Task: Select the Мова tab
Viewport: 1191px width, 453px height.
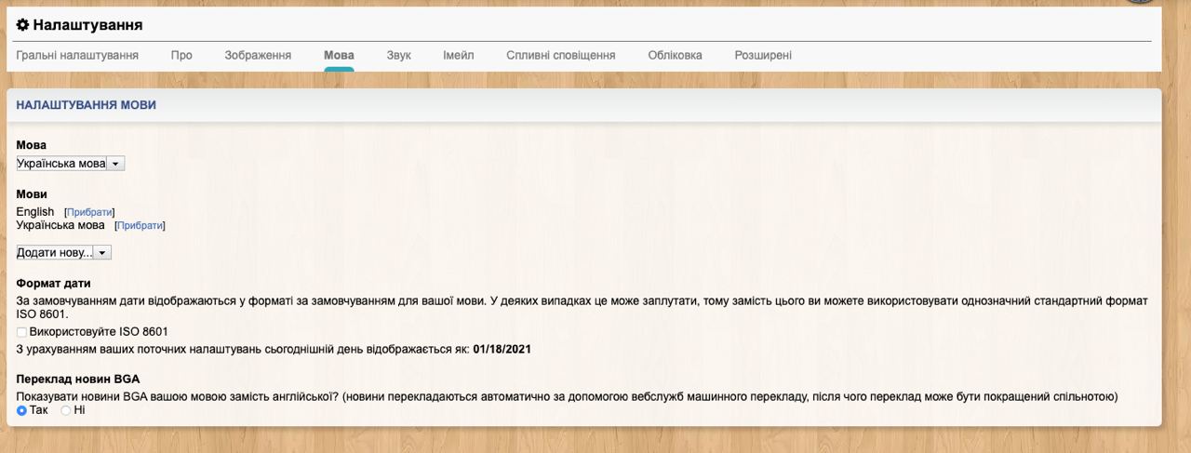Action: (339, 55)
